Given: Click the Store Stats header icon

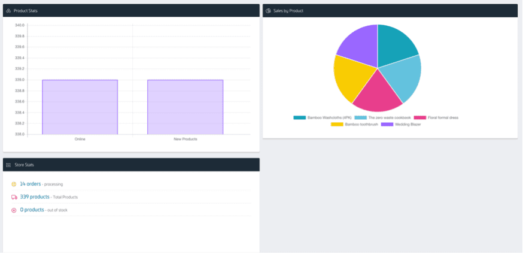Looking at the screenshot, I should pyautogui.click(x=8, y=165).
